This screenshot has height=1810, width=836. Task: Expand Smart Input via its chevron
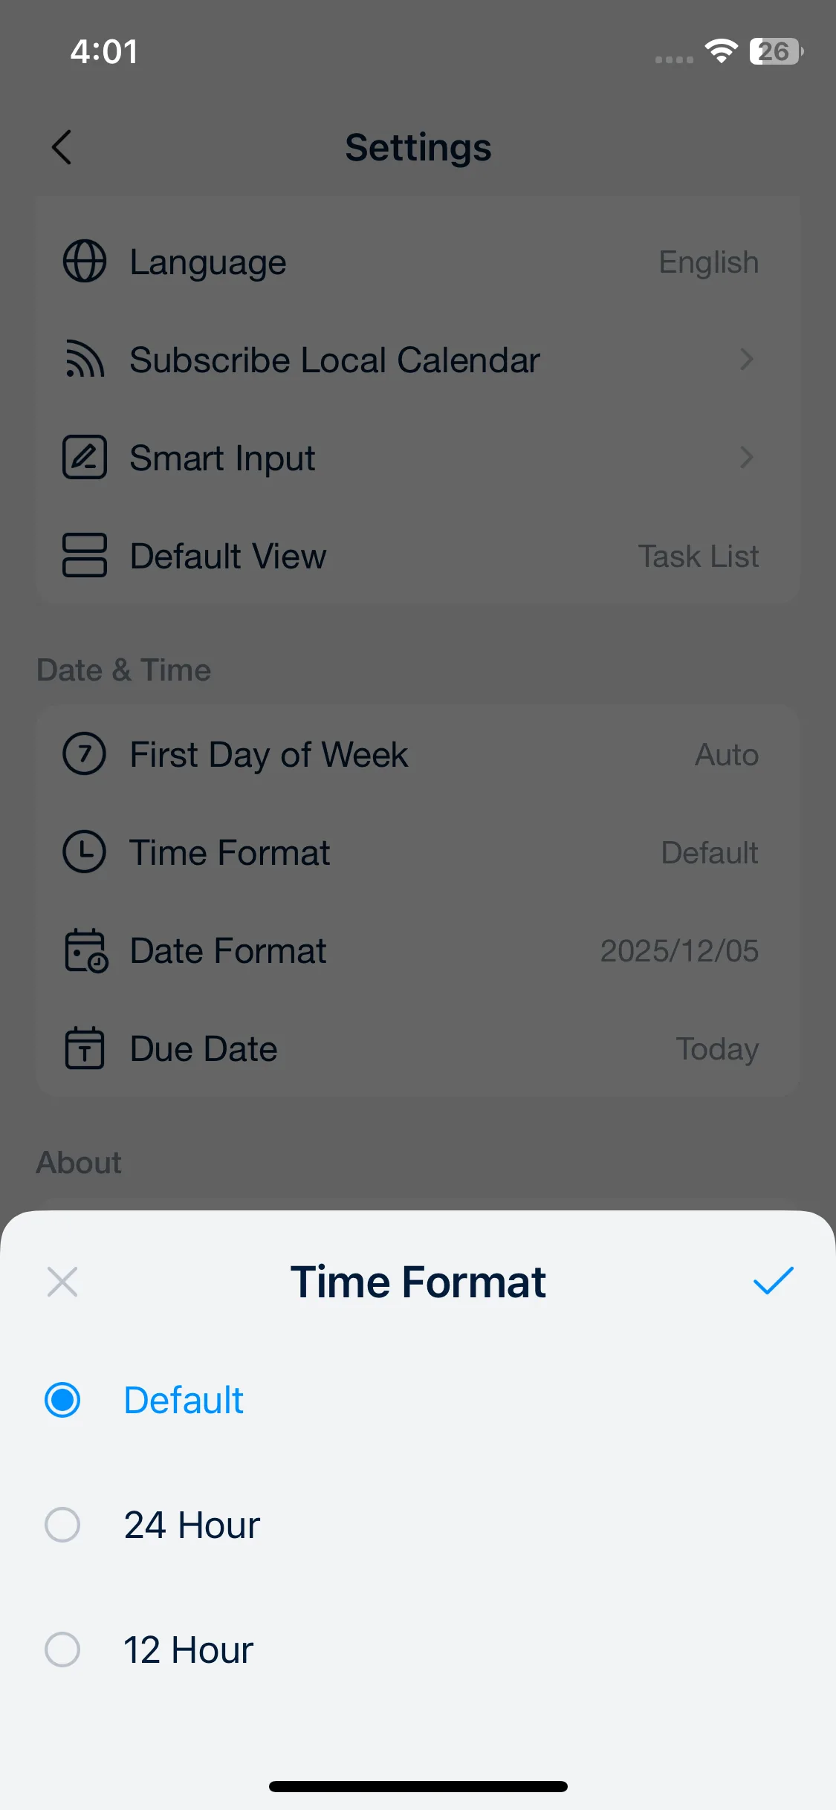(746, 458)
